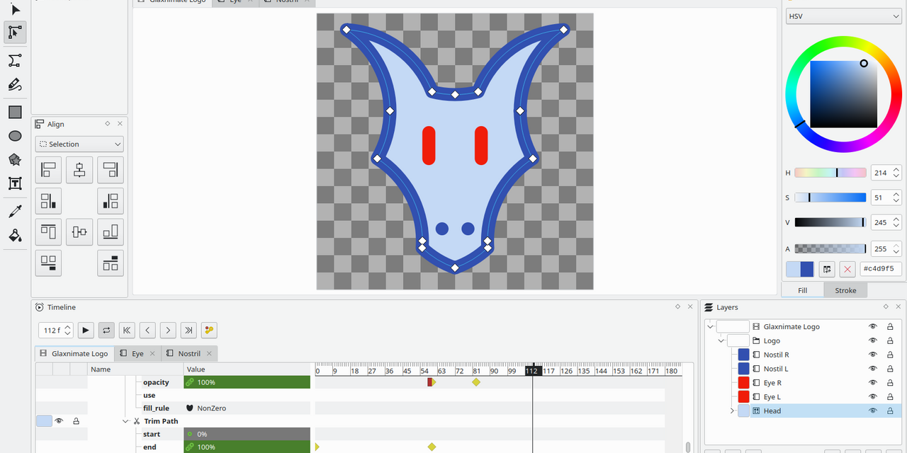Viewport: 907px width, 453px height.
Task: Select the Rectangle tool
Action: pyautogui.click(x=15, y=112)
